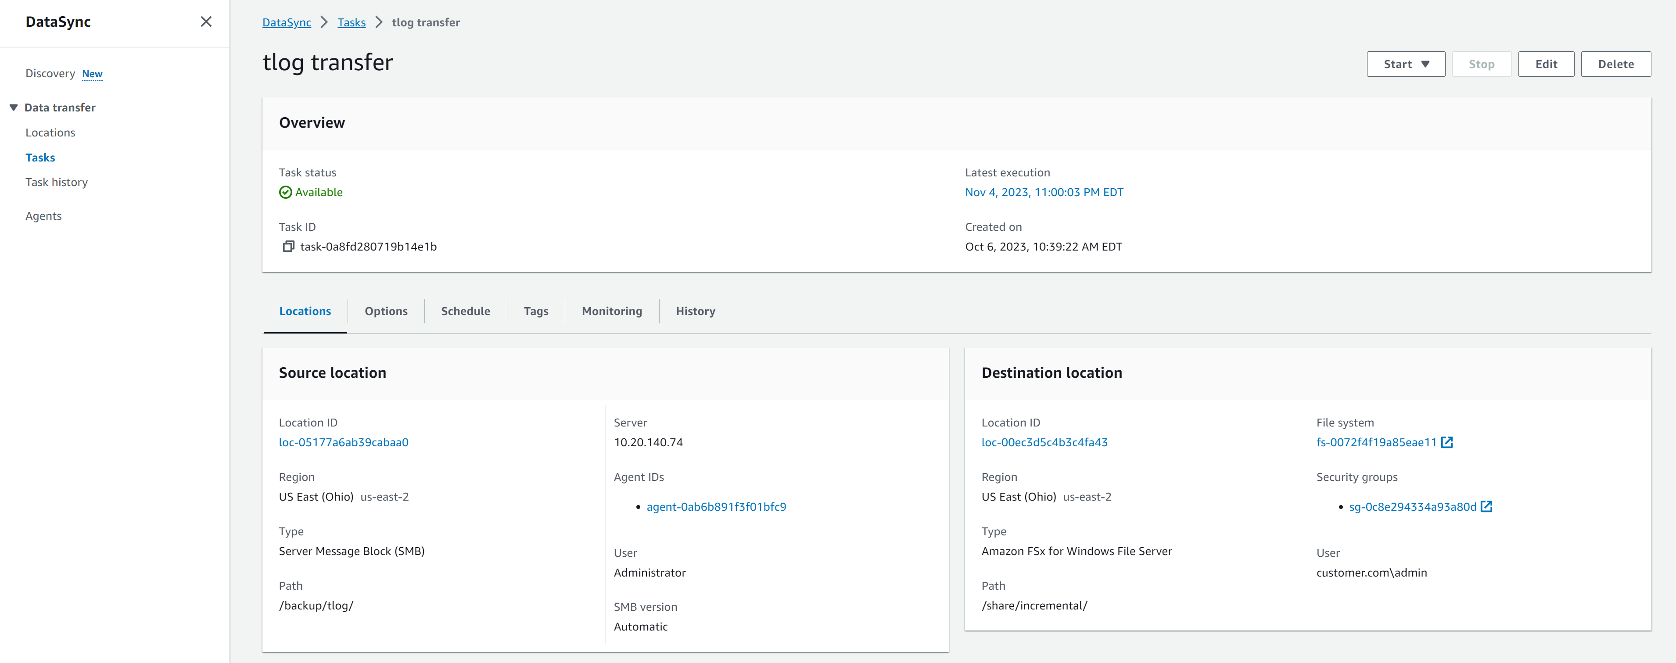Open the Tags tab
This screenshot has height=663, width=1676.
tap(535, 311)
